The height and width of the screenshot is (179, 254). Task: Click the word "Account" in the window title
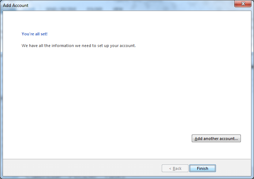(20, 5)
